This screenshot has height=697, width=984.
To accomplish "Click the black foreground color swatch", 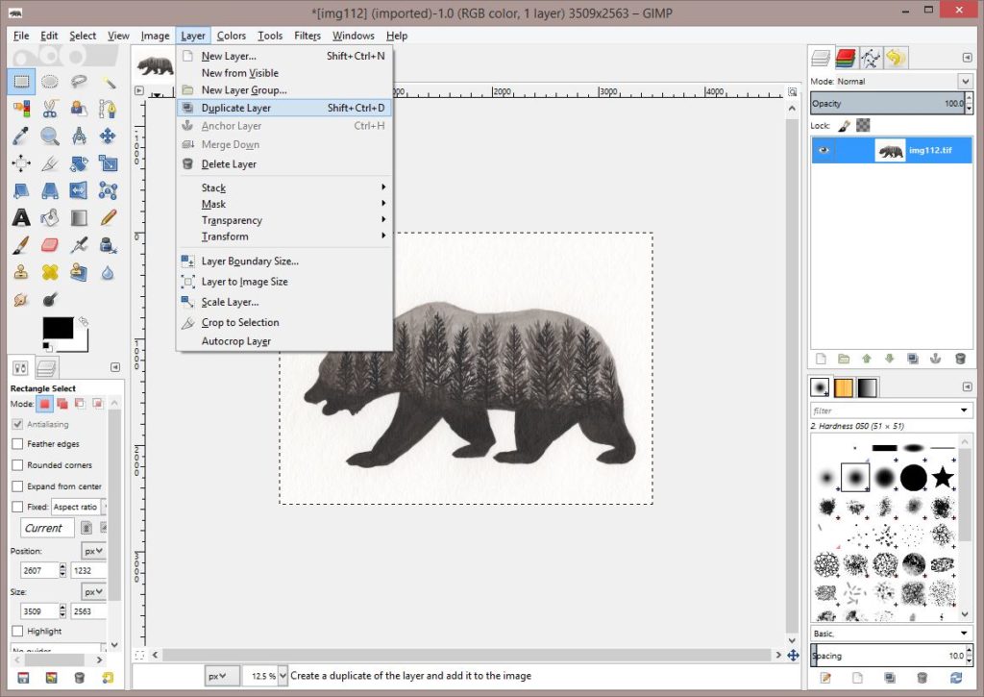I will pos(58,328).
